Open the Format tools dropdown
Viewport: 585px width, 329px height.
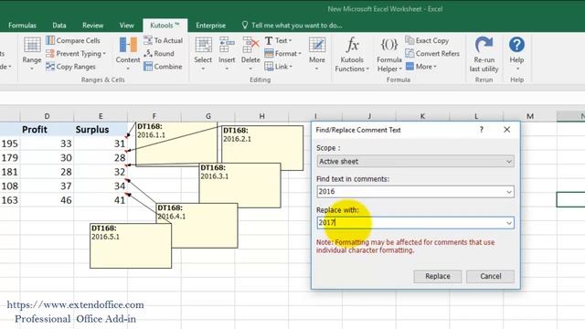(x=282, y=53)
